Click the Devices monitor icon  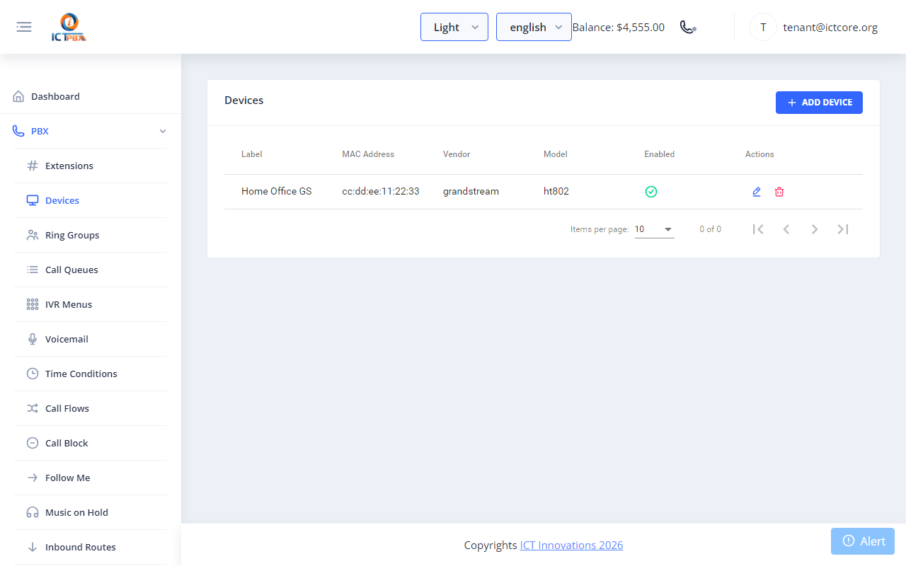point(33,200)
